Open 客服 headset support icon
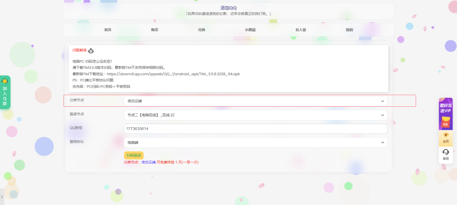This screenshot has width=457, height=205. [446, 152]
